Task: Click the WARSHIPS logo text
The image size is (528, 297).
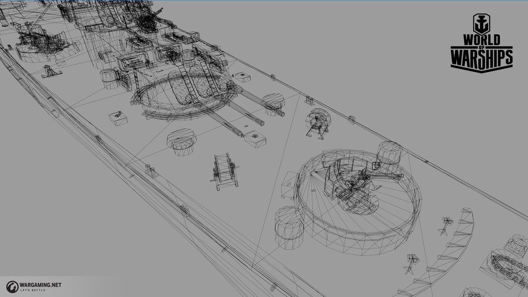Action: tap(481, 57)
